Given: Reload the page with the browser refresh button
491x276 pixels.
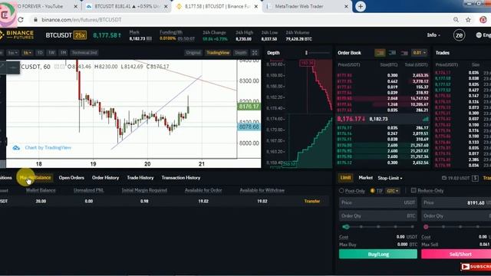Looking at the screenshot, I should (x=21, y=20).
